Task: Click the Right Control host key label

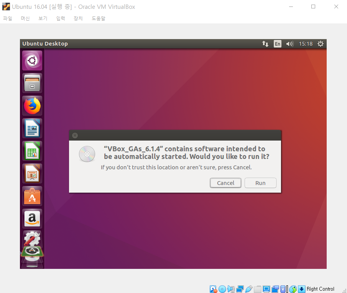Action: (x=320, y=289)
